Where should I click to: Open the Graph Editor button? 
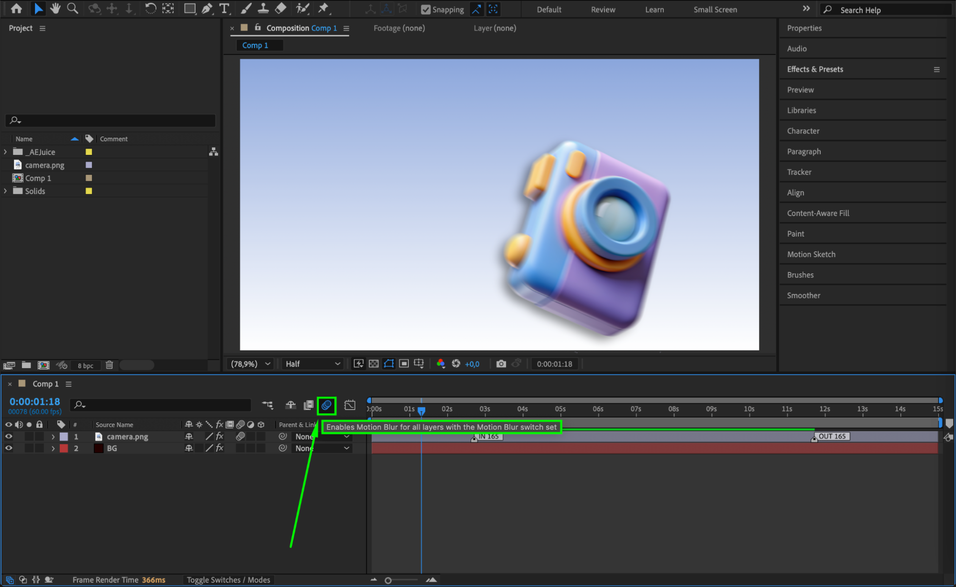pyautogui.click(x=350, y=405)
